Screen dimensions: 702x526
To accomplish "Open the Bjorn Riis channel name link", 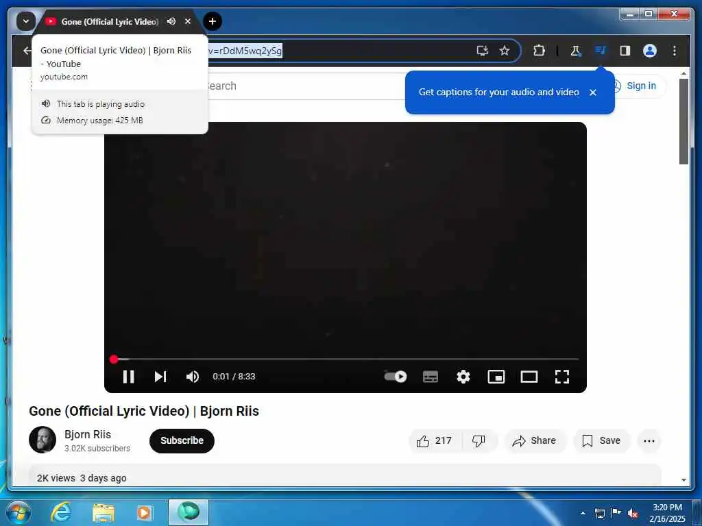I will [88, 434].
